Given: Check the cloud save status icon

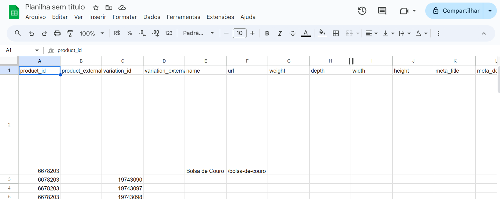Looking at the screenshot, I should coord(122,7).
